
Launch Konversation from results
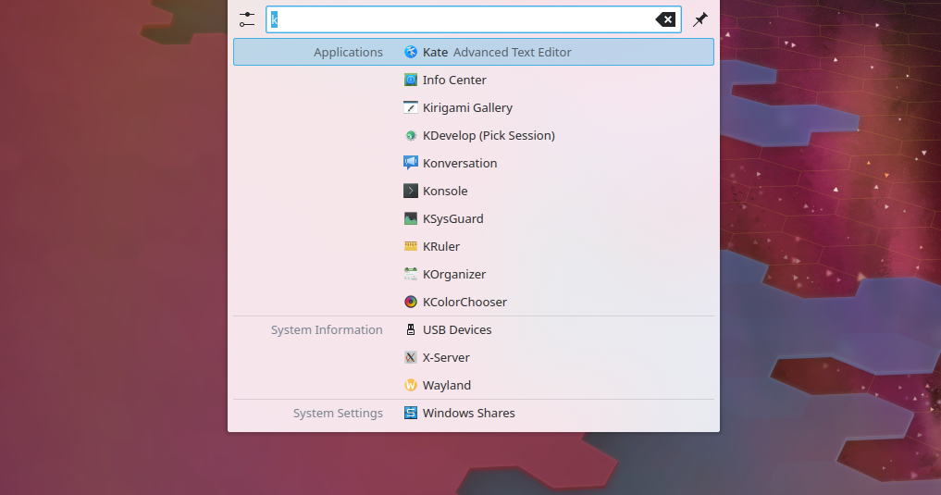click(x=474, y=163)
